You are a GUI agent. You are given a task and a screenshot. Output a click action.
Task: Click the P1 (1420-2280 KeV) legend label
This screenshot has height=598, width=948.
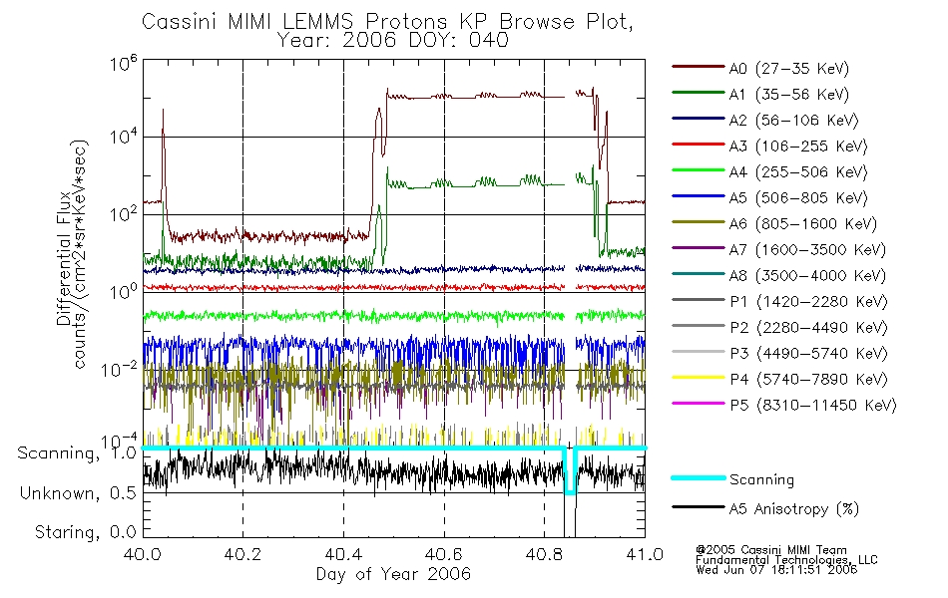pos(808,301)
